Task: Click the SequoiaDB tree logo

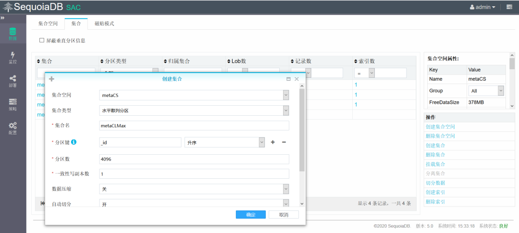Action: click(x=8, y=7)
